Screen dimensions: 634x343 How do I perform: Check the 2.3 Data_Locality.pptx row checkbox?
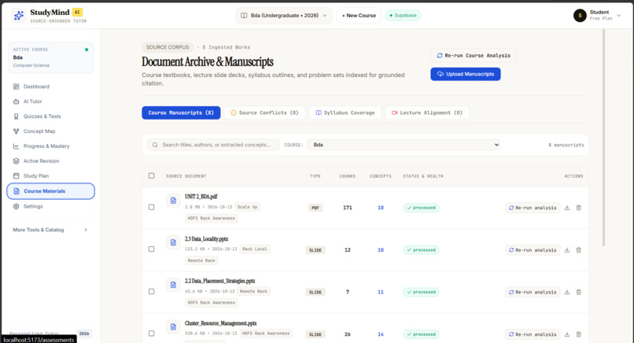pos(151,249)
